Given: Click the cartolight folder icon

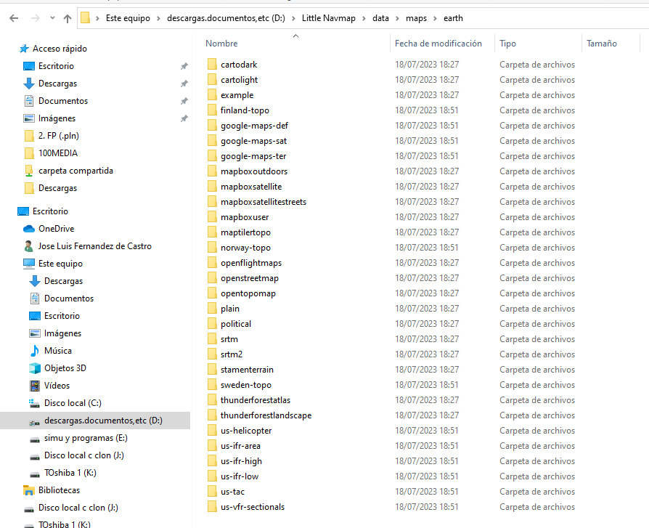Looking at the screenshot, I should [212, 80].
